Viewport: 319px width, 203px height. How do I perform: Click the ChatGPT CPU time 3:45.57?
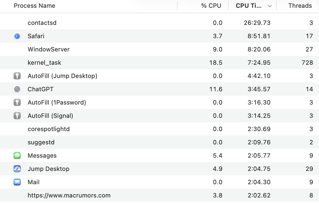[259, 89]
